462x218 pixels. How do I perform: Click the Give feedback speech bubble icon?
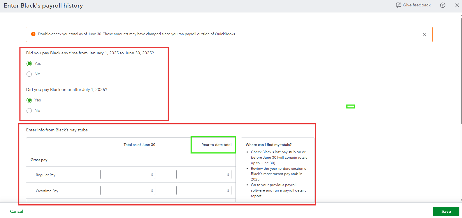coord(398,5)
